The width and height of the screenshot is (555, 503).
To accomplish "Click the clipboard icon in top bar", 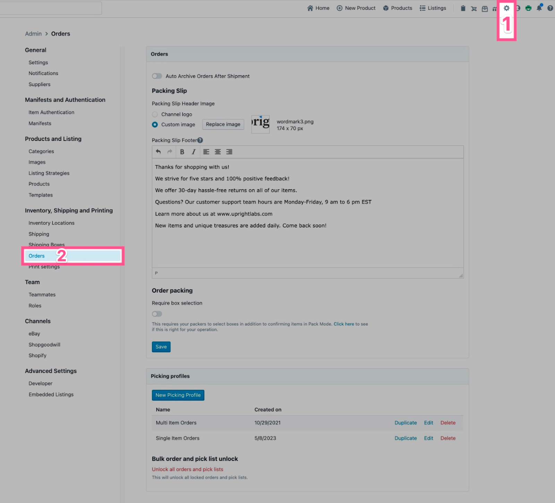I will click(x=463, y=8).
